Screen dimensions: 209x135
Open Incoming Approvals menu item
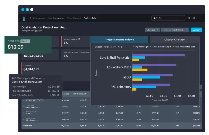[56, 18]
